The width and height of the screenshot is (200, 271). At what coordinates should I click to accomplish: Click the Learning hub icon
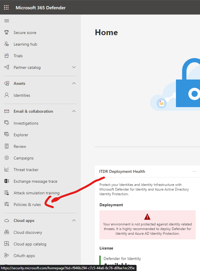pyautogui.click(x=7, y=44)
